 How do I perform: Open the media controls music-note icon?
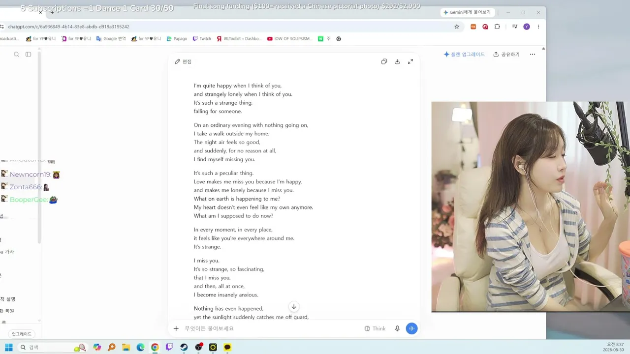pos(515,27)
